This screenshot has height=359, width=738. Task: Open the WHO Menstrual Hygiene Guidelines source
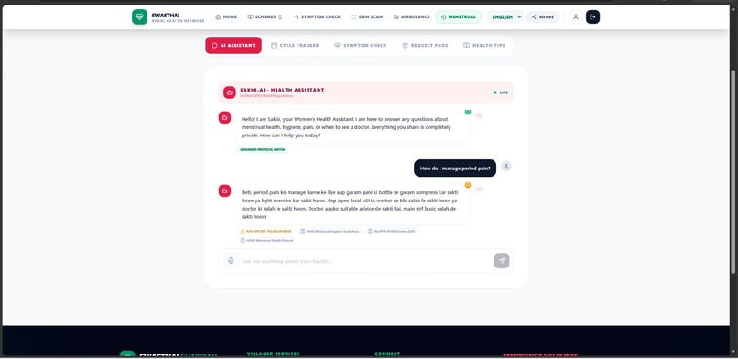[x=330, y=231]
